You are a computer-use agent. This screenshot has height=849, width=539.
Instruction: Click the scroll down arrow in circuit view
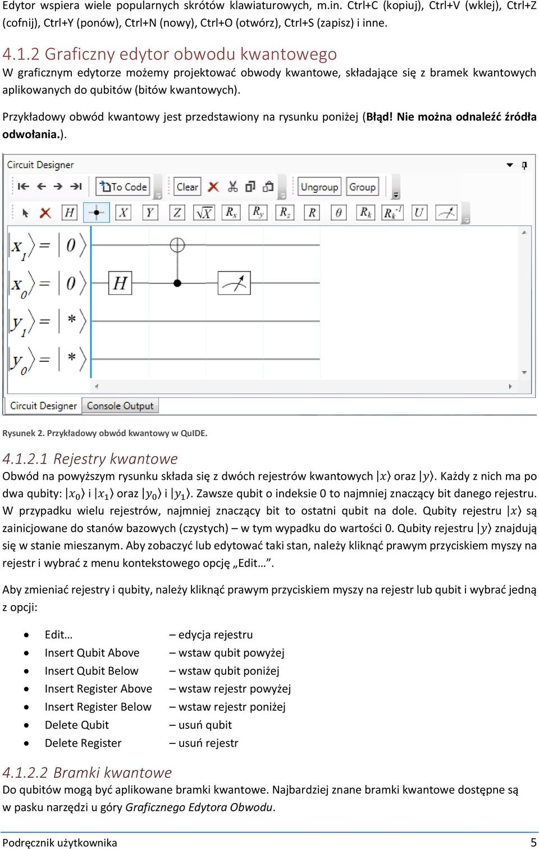coord(524,373)
